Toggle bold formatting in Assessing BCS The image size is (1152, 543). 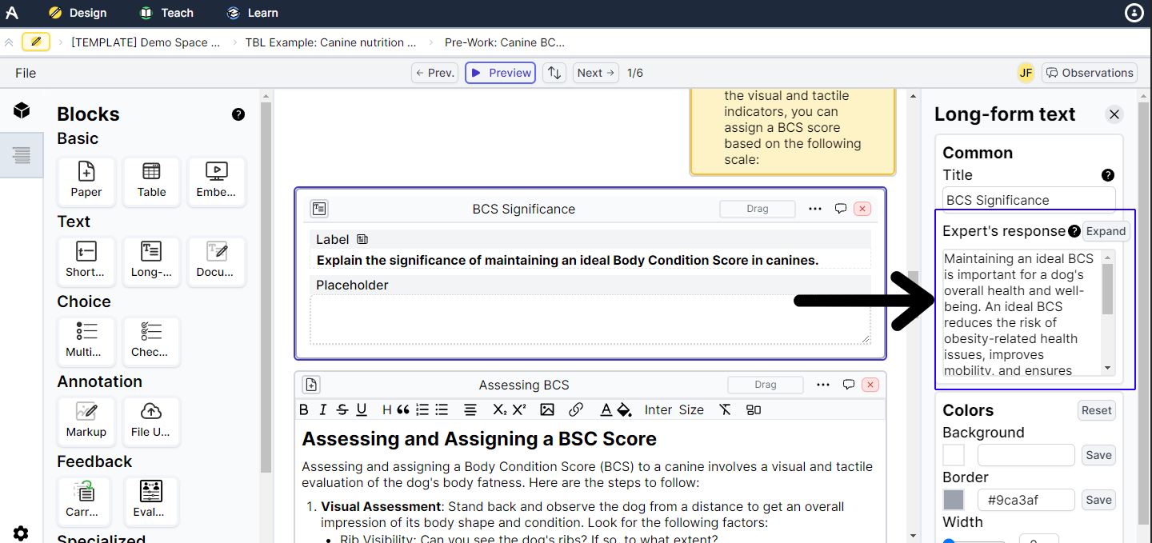[x=304, y=409]
